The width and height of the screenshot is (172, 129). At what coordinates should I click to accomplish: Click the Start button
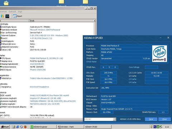[5, 127]
